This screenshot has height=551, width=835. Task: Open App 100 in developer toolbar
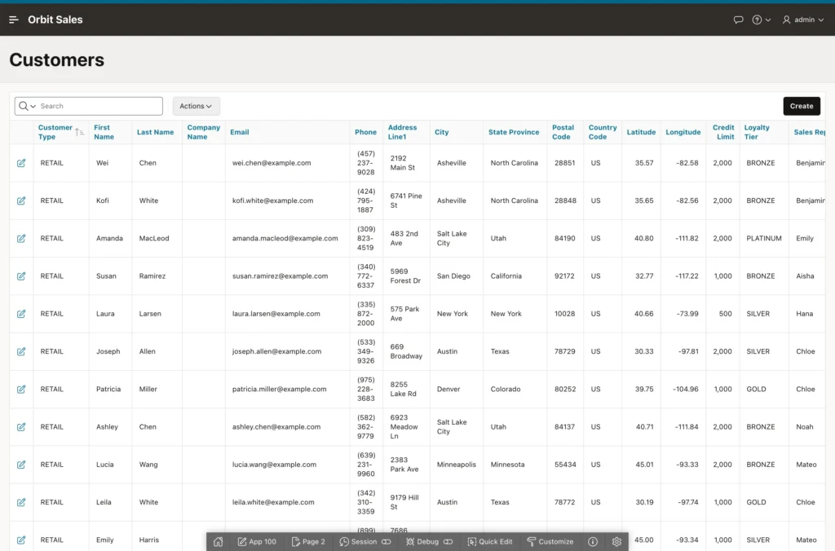[x=257, y=541]
